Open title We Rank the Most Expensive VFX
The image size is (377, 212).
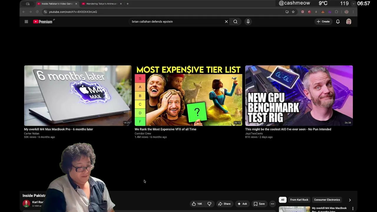166,129
